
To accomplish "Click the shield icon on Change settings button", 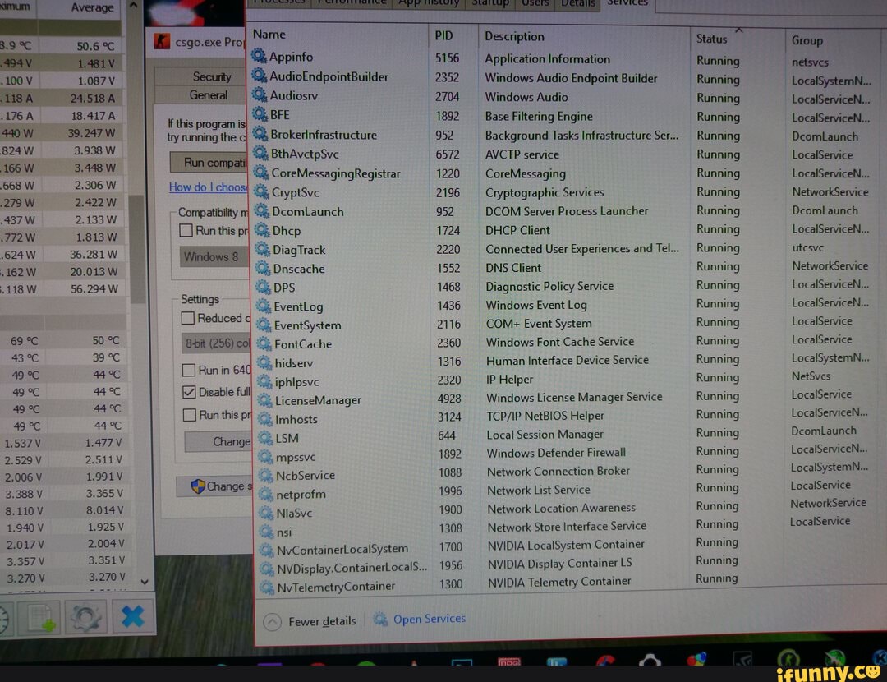I will coord(198,486).
